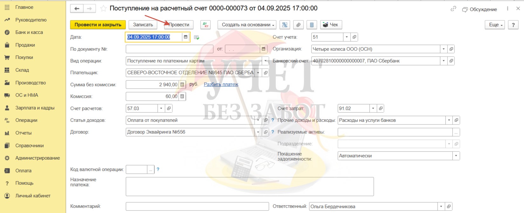Open the Банковский счет dropdown arrow
Screen dimensions: 524x213
click(444, 61)
